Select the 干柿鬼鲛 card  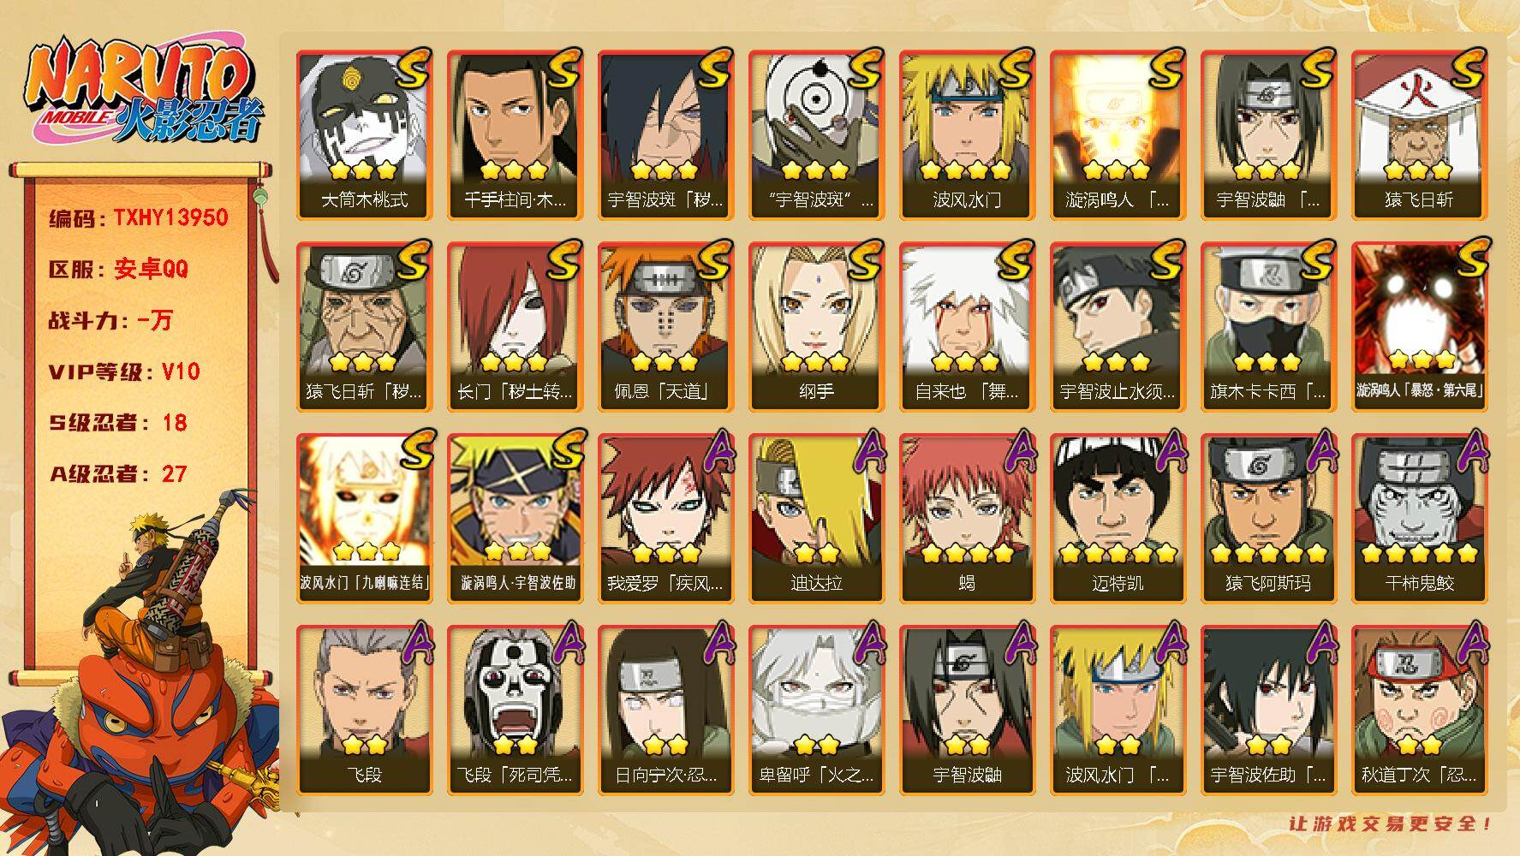click(1419, 518)
